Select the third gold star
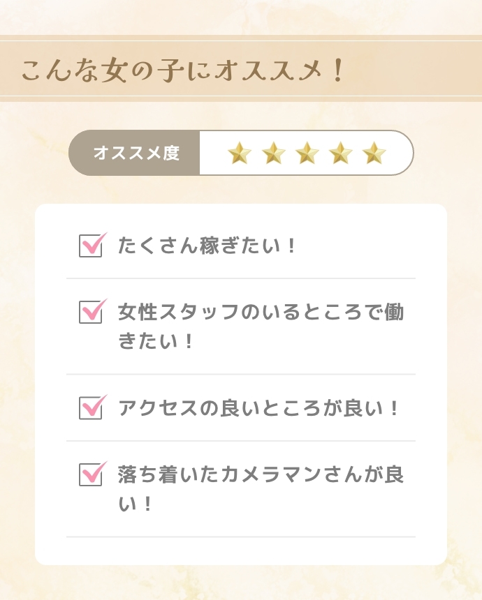Viewport: 482px width, 600px height. coord(307,153)
